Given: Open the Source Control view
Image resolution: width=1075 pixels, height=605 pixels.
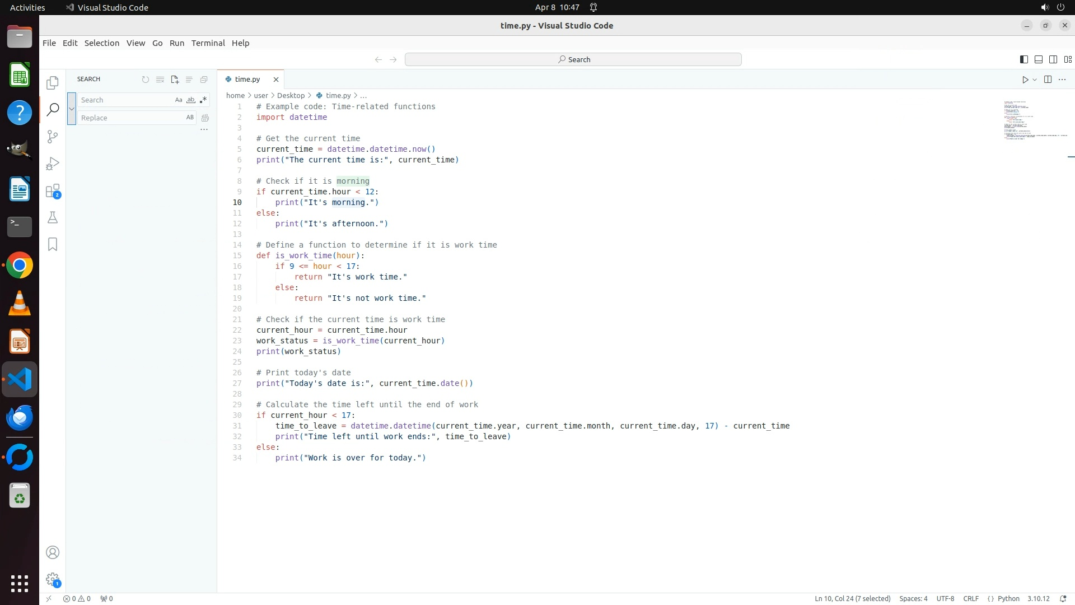Looking at the screenshot, I should tap(53, 137).
